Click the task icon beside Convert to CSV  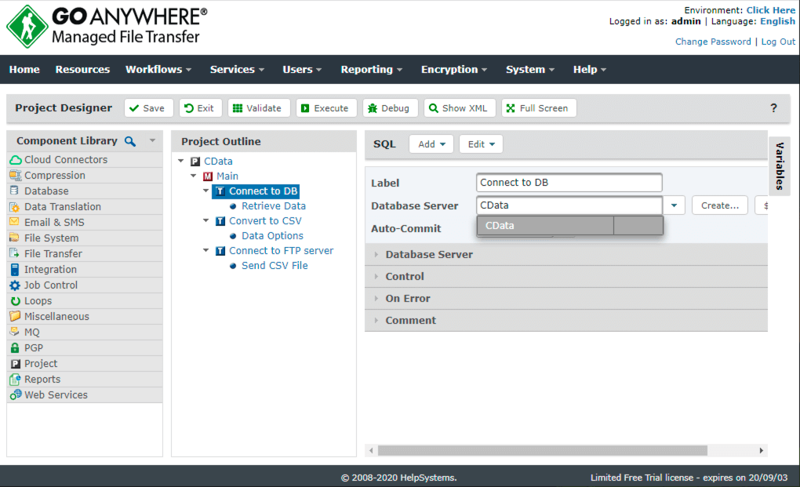click(x=220, y=221)
